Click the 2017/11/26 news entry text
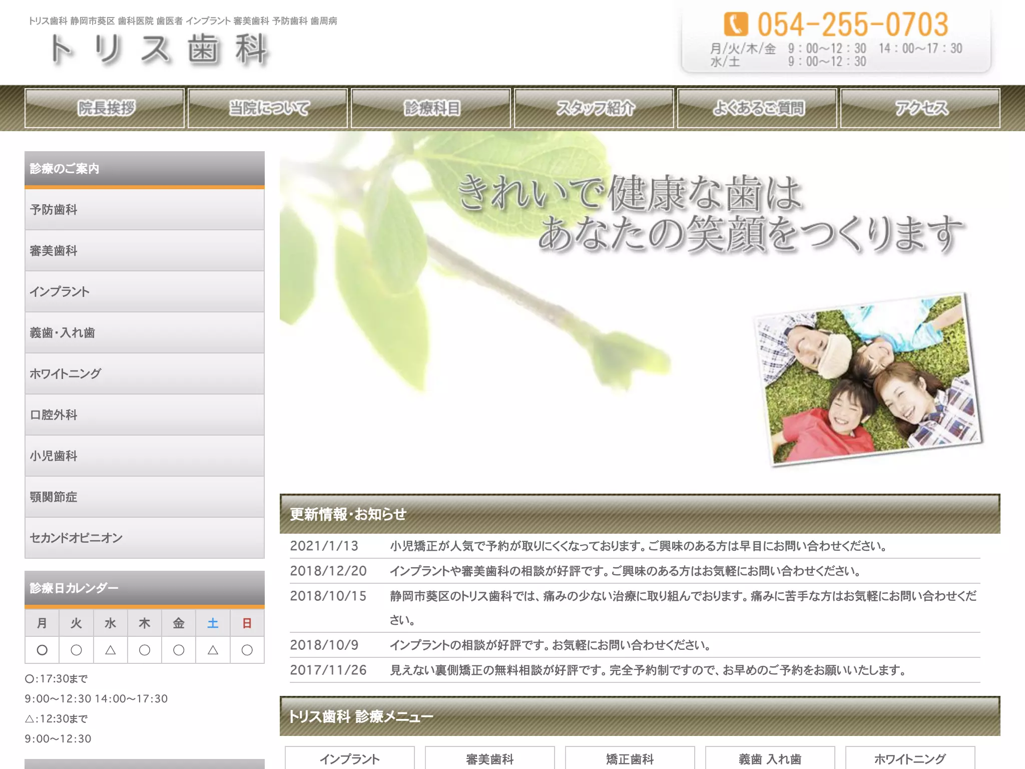Viewport: 1025px width, 769px height. pyautogui.click(x=648, y=670)
